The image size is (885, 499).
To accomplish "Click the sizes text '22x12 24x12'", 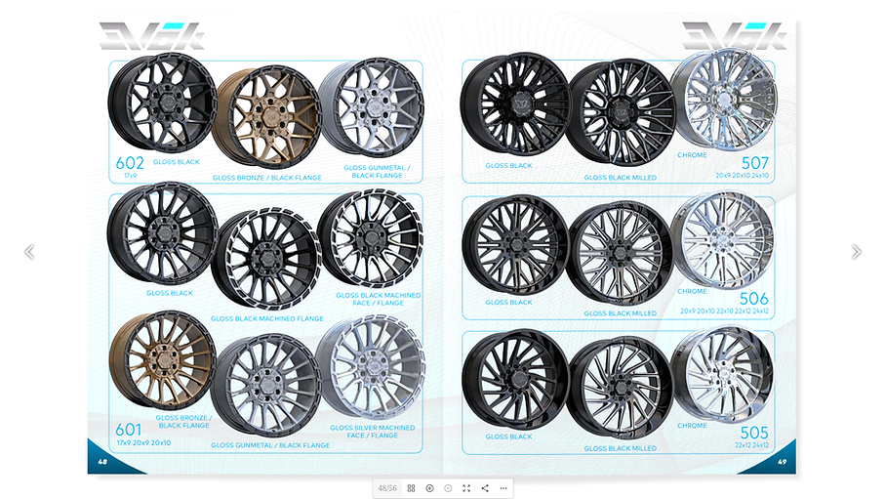I will [x=751, y=445].
